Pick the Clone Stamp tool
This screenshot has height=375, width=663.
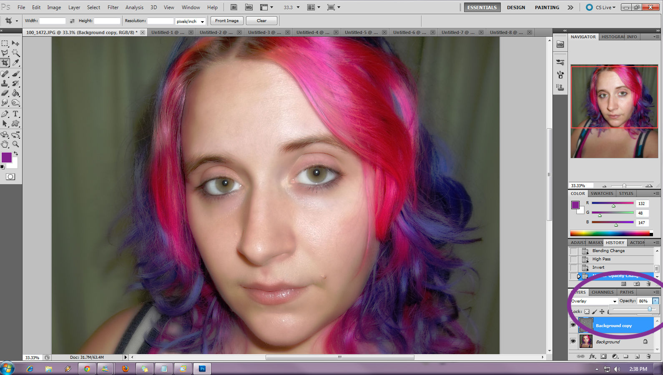[5, 83]
